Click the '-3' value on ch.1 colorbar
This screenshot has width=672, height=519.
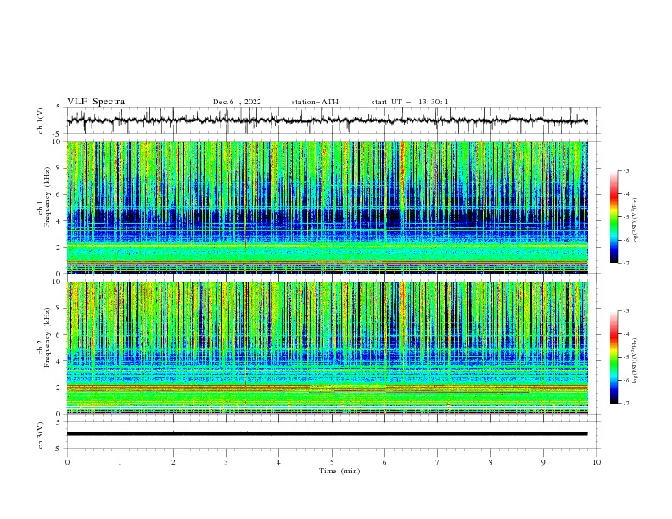click(625, 170)
